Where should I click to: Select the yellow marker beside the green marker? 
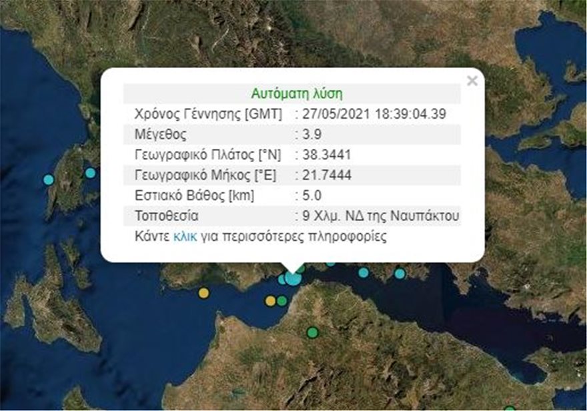tap(270, 301)
